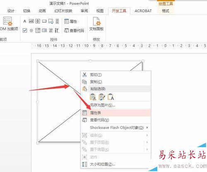207x172 pixels.
Task: Insert a Label control (A icon)
Action: 25,21
